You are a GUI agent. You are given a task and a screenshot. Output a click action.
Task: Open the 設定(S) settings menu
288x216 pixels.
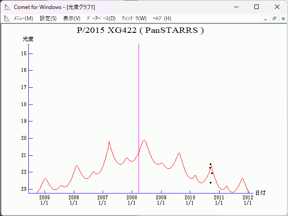pyautogui.click(x=48, y=18)
